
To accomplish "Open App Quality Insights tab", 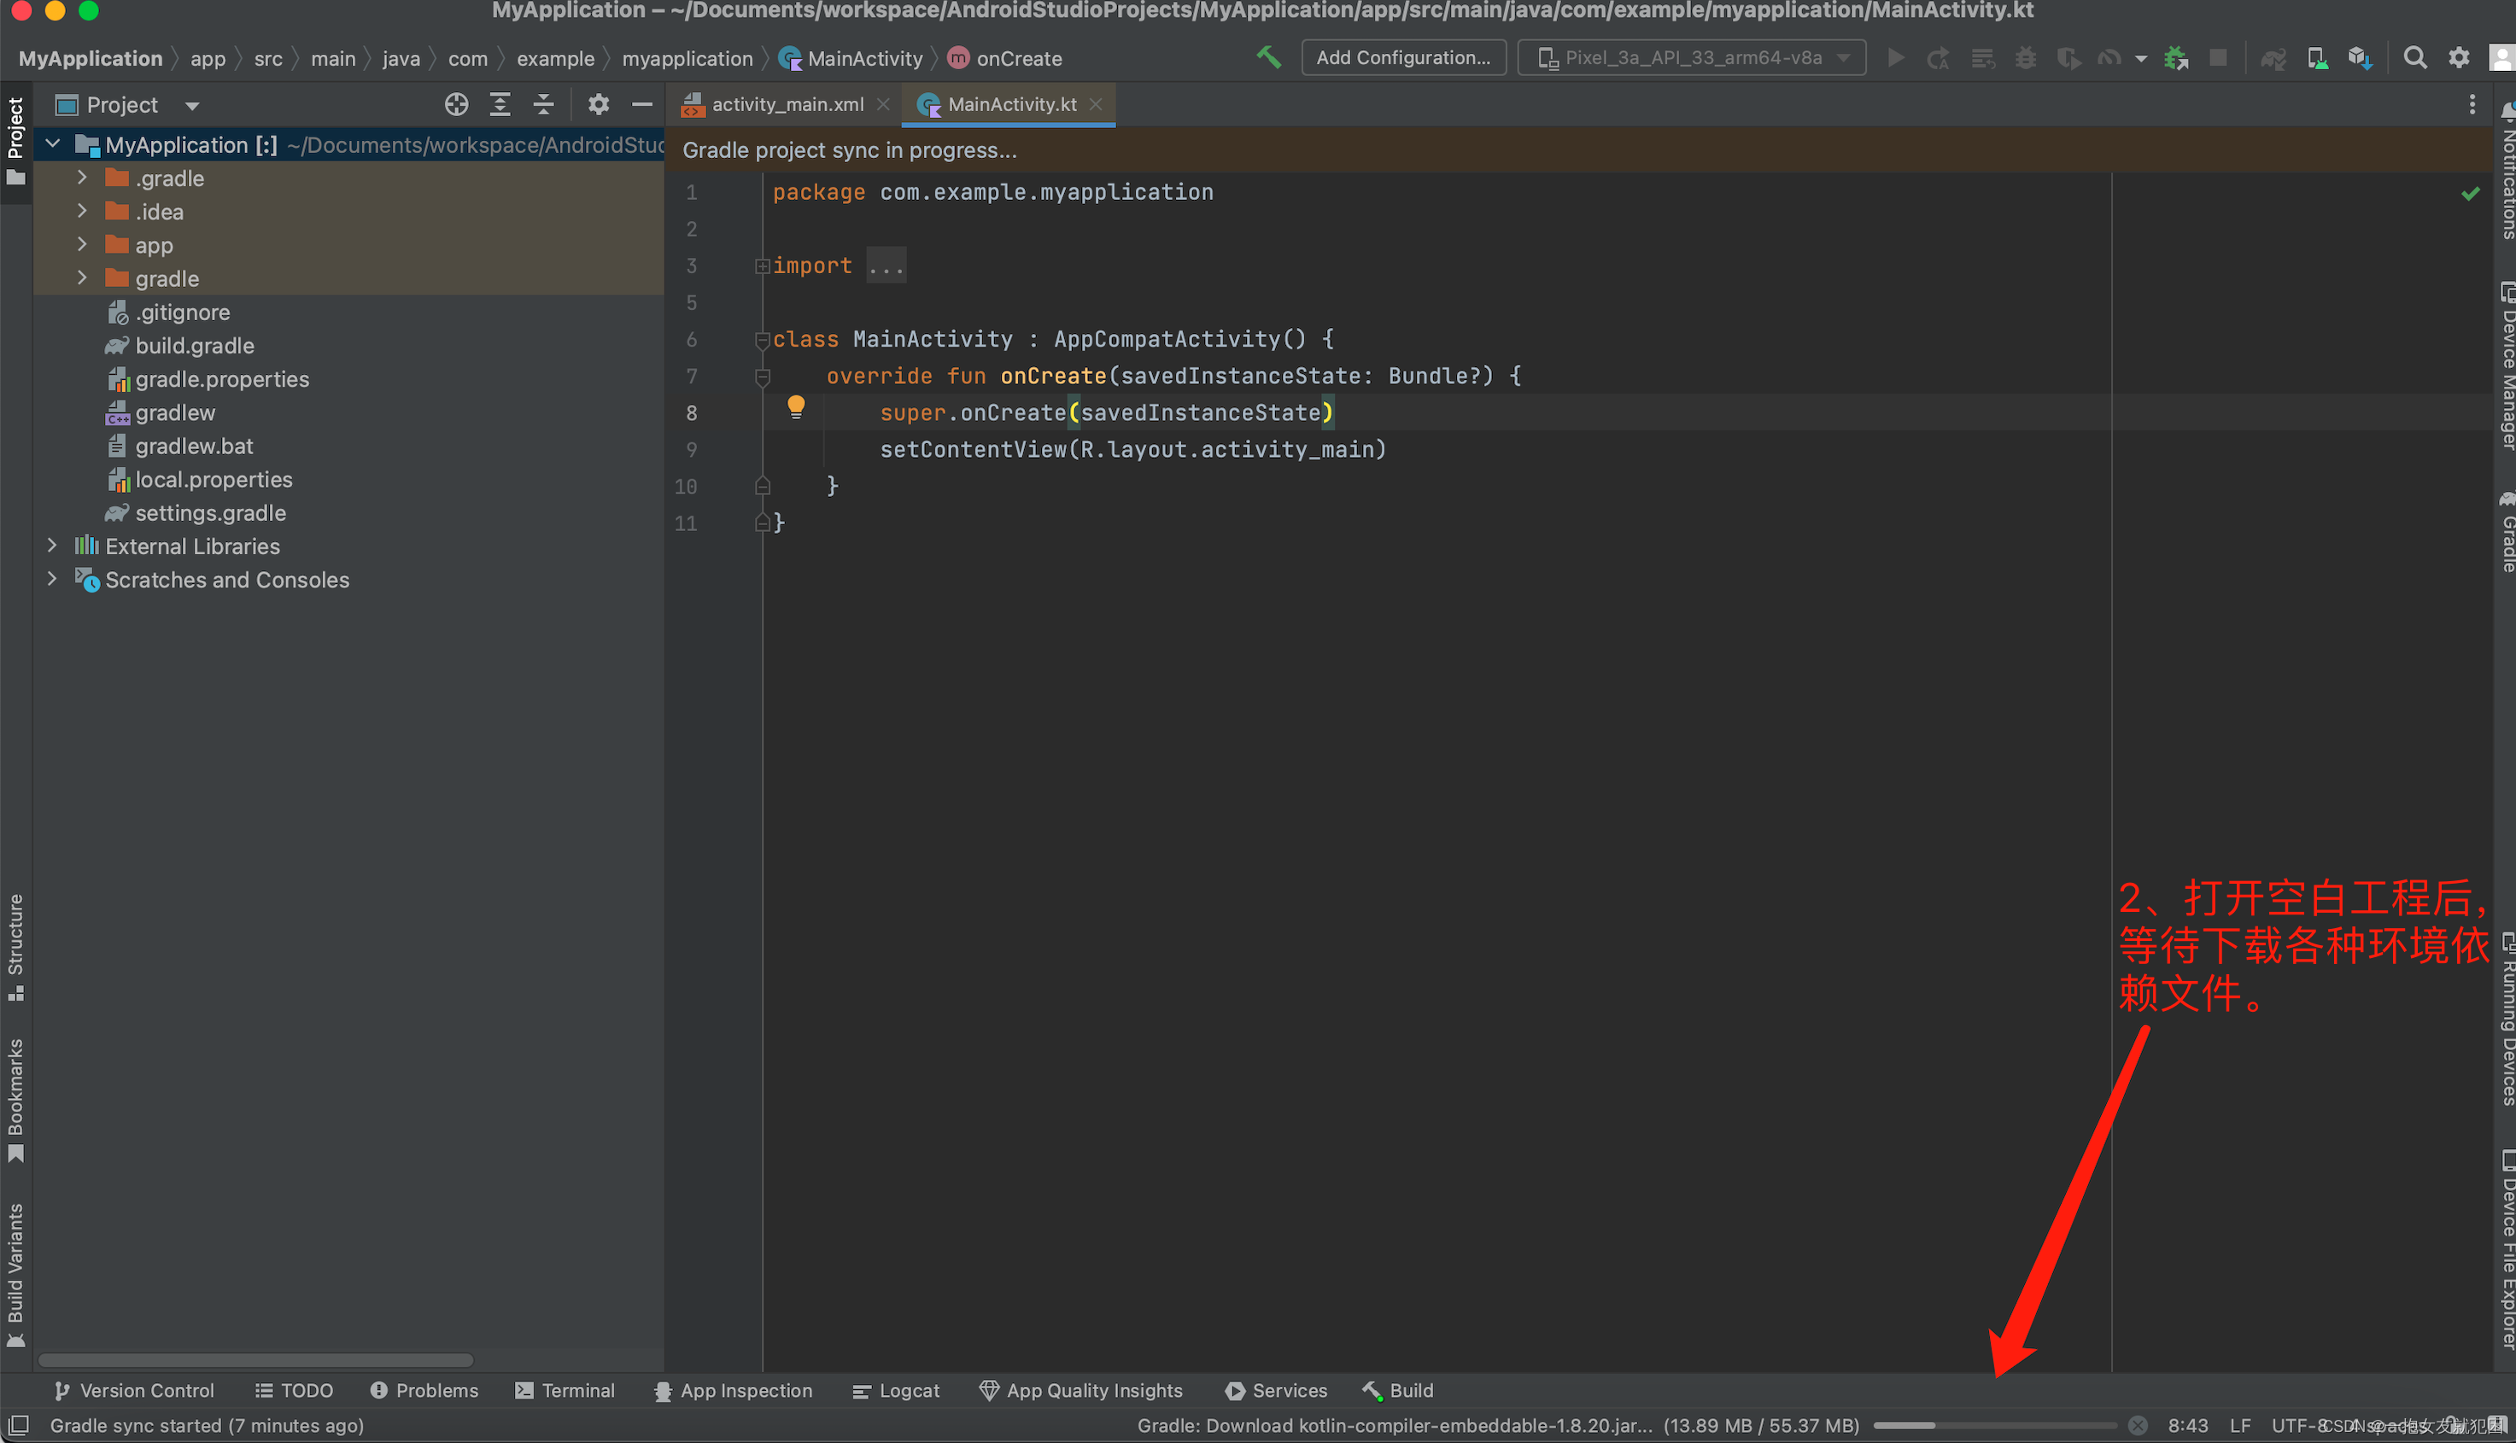I will (x=1081, y=1389).
